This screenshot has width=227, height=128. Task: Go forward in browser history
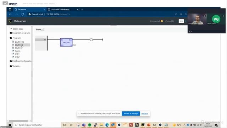pyautogui.click(x=16, y=14)
